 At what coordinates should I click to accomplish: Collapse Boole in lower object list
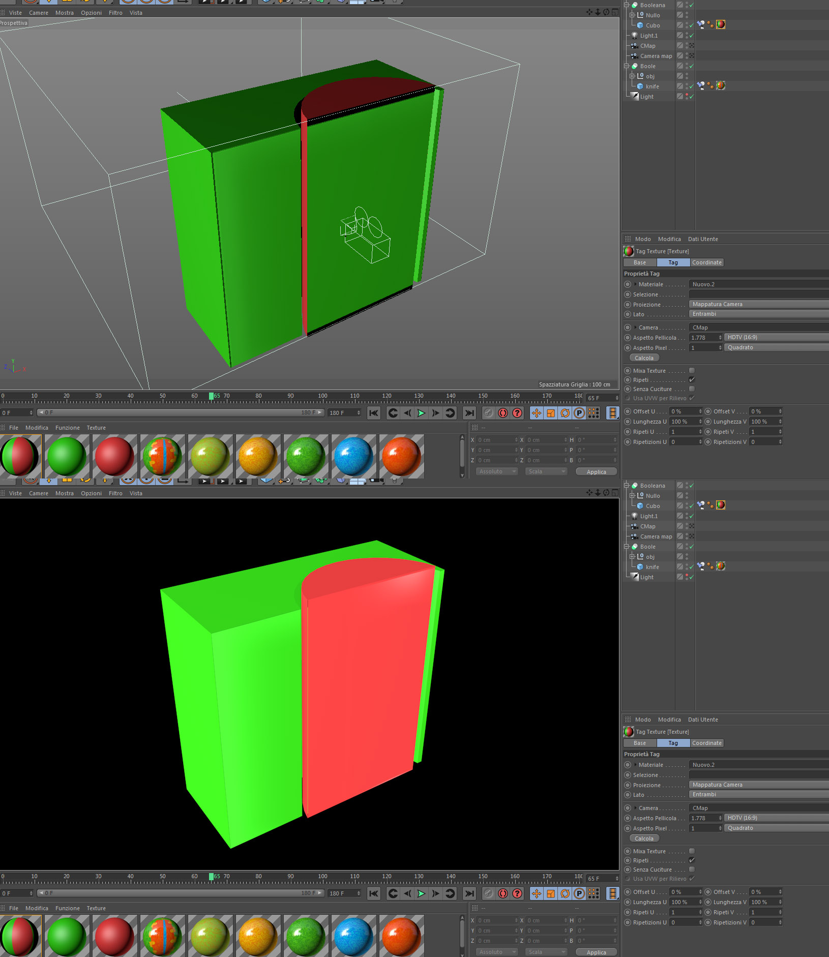coord(627,547)
